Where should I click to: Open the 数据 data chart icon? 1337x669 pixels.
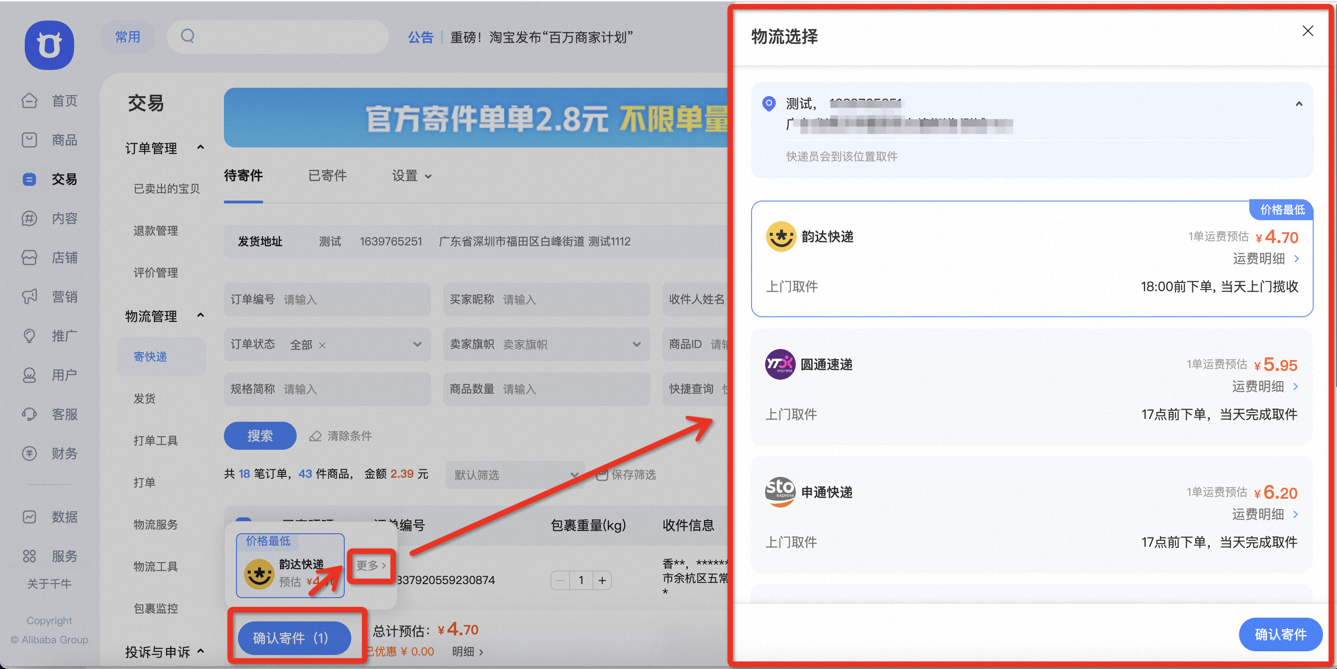coord(29,517)
